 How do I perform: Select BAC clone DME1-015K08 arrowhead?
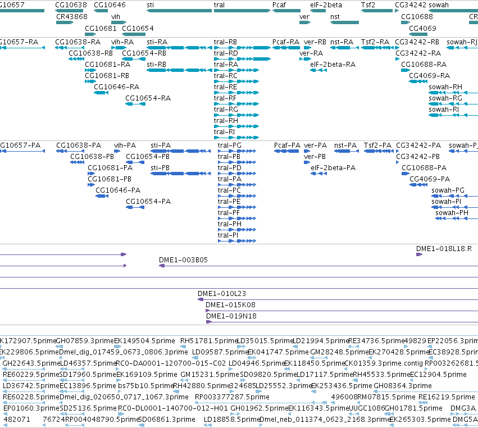click(x=208, y=311)
